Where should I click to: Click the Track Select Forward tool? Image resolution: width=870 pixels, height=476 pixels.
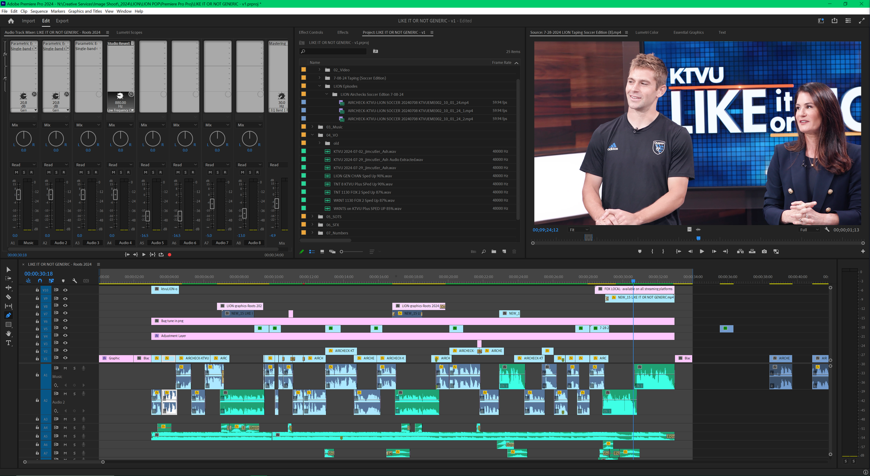[x=8, y=278]
